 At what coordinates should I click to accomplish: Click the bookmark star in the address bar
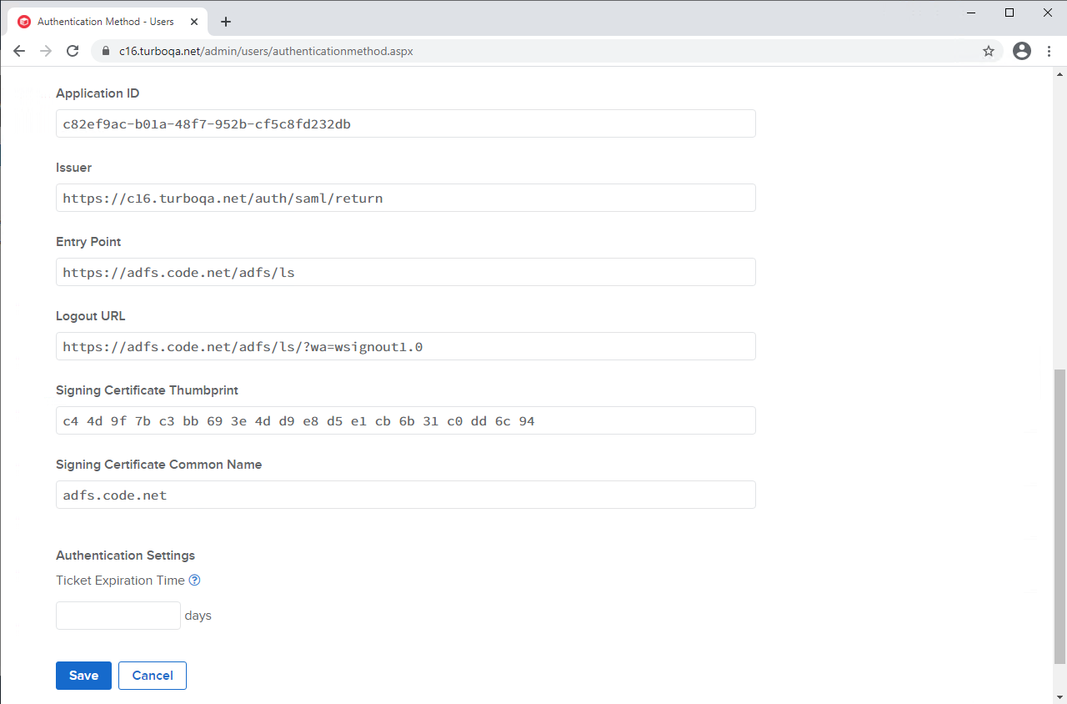click(x=989, y=51)
